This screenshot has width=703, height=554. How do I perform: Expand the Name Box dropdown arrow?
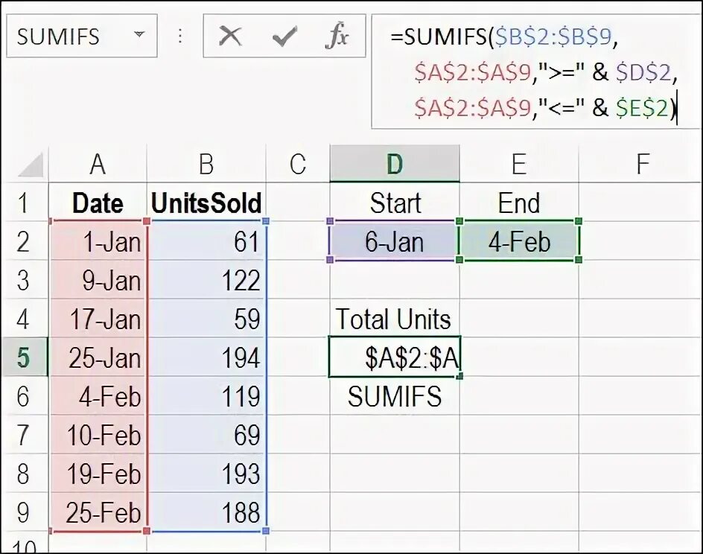139,36
